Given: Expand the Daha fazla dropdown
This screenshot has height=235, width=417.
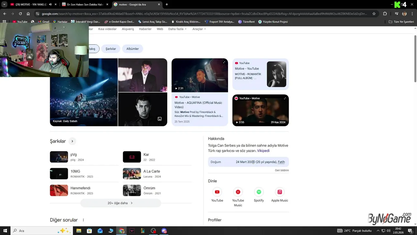Looking at the screenshot, I should (x=177, y=29).
